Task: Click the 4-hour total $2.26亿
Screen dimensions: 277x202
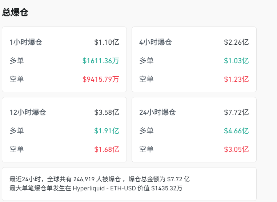Action: (x=236, y=42)
